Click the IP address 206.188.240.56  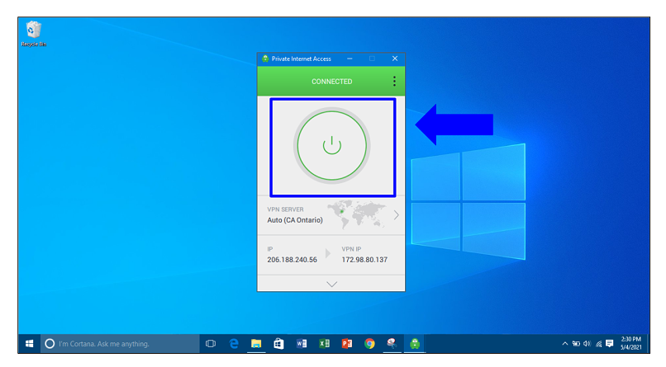click(292, 260)
